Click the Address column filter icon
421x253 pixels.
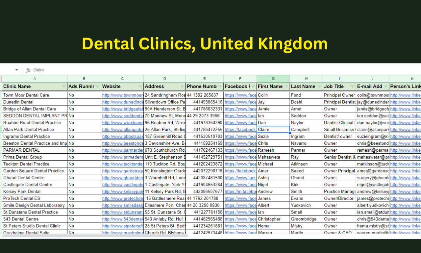[x=182, y=87]
